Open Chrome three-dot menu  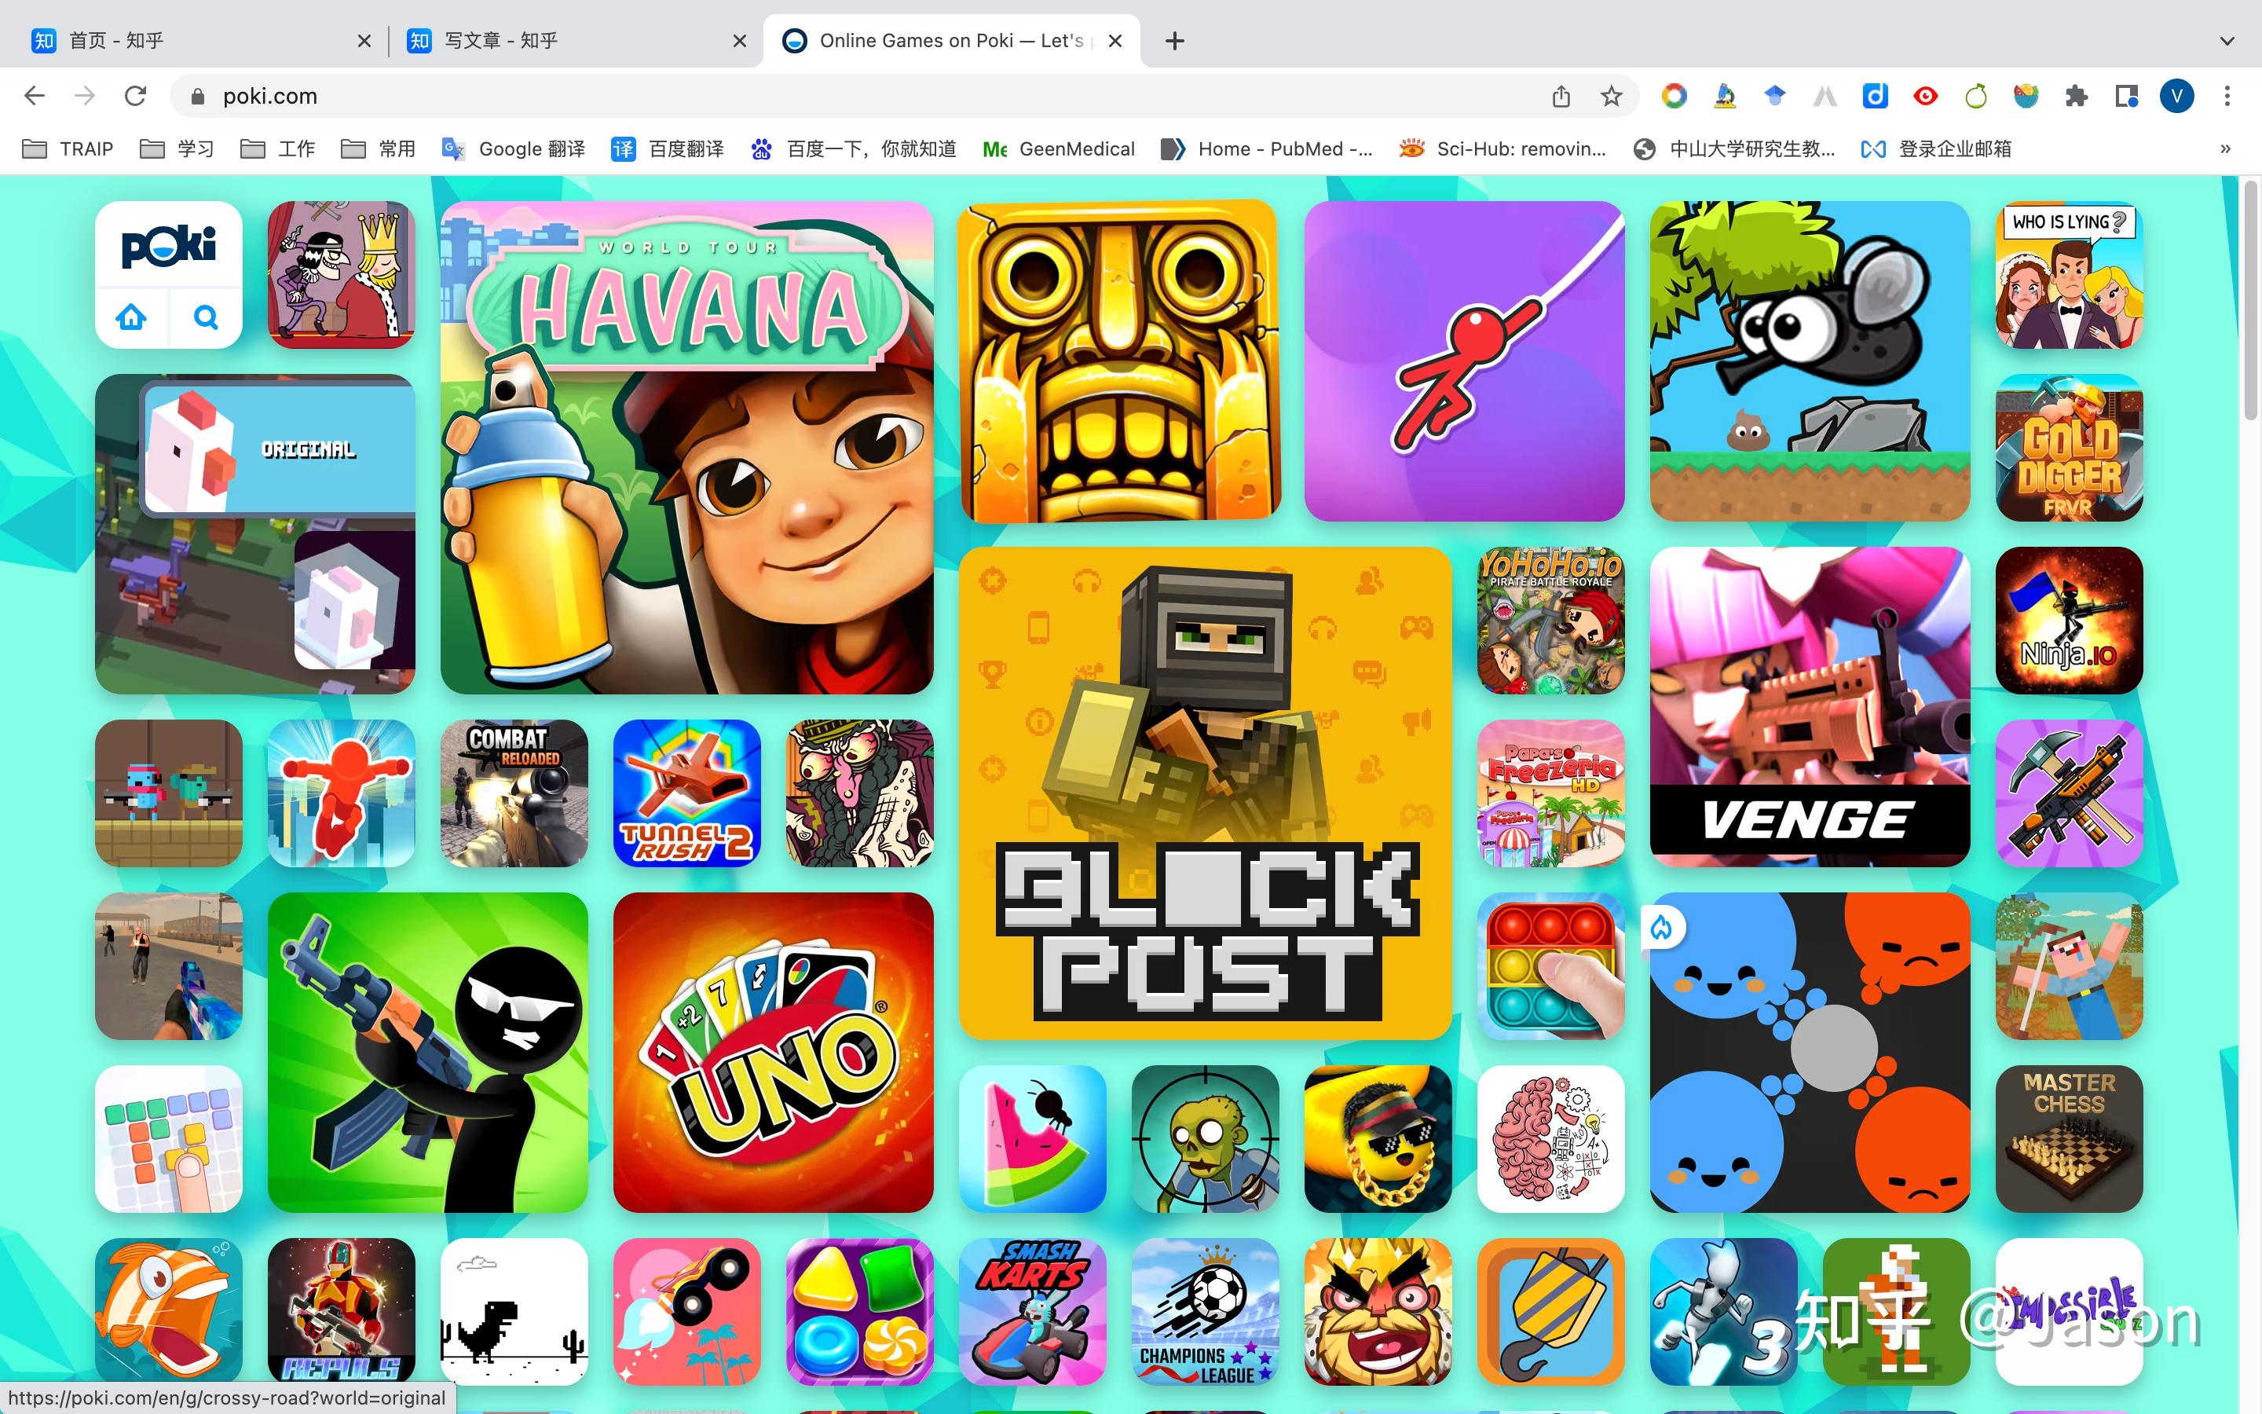tap(2227, 97)
